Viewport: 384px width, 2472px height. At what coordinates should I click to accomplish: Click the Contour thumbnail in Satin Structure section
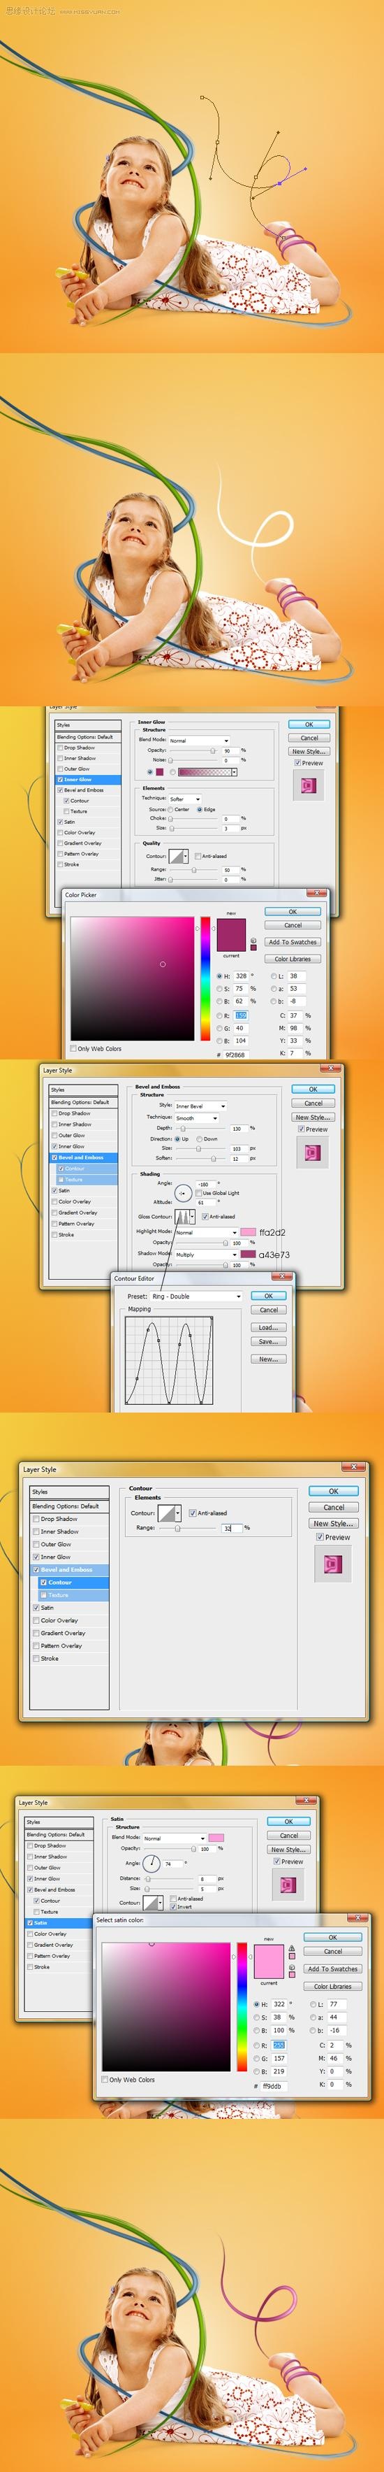point(152,1902)
